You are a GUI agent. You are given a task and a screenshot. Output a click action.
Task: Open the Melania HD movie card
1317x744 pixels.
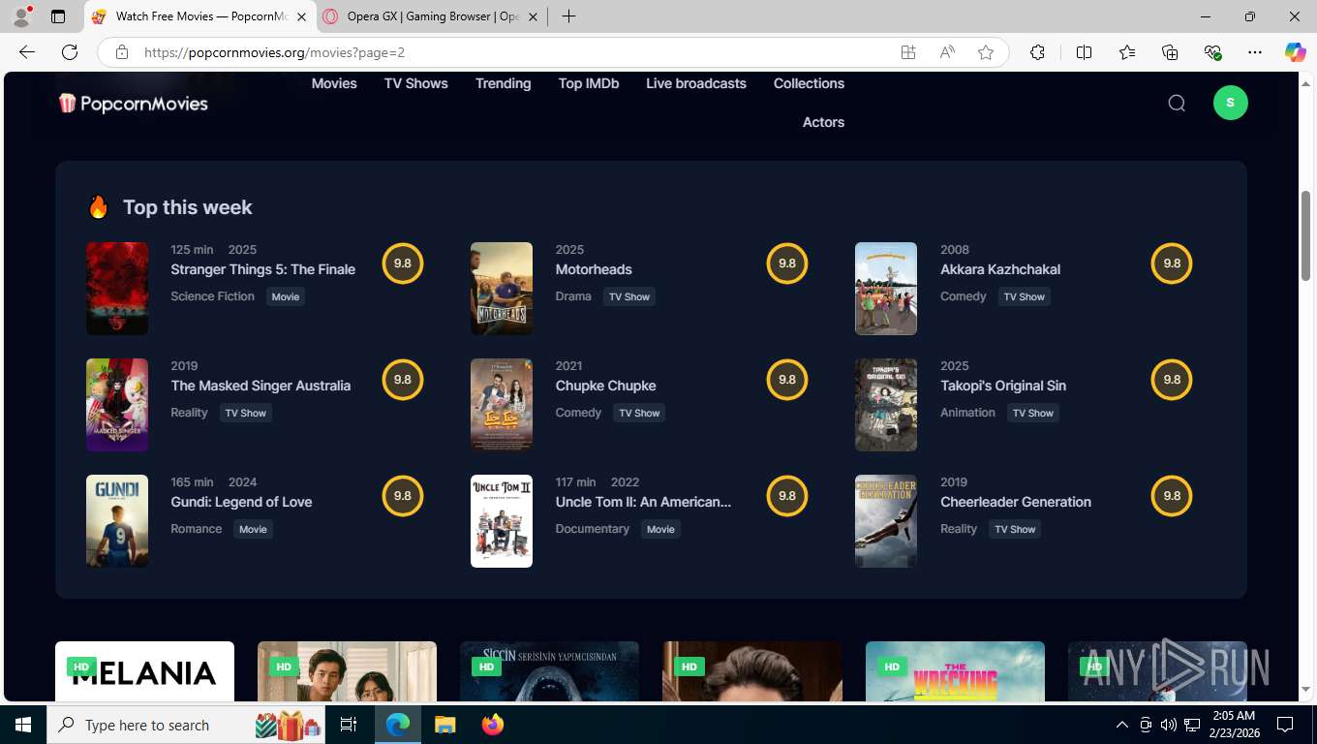(x=144, y=671)
